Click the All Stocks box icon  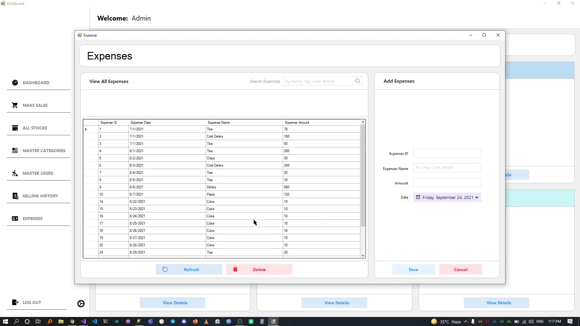pyautogui.click(x=15, y=128)
